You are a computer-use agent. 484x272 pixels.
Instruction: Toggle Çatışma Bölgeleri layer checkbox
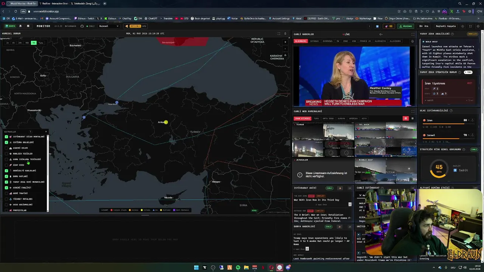pos(6,142)
